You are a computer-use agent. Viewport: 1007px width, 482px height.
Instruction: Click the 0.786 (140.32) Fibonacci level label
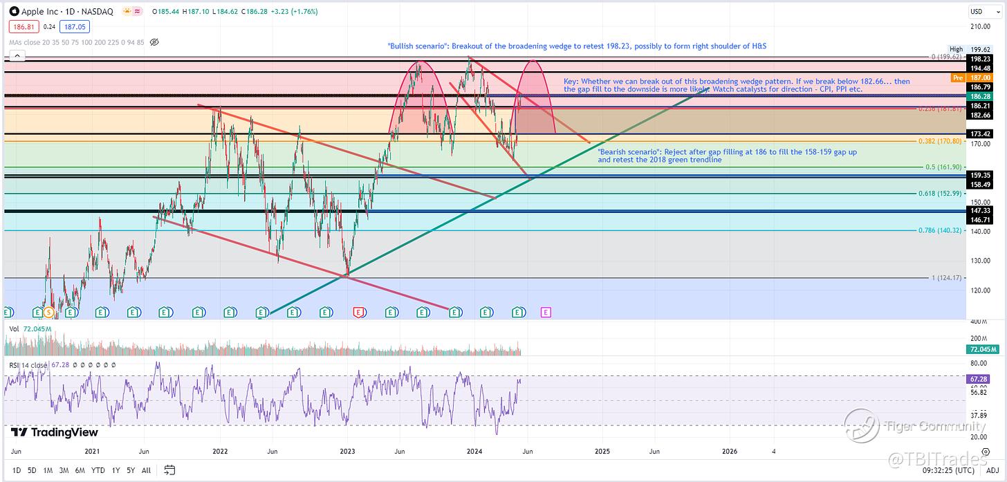pos(939,230)
